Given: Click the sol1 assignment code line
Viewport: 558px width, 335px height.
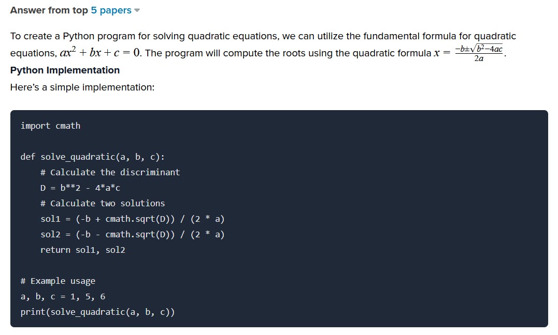Looking at the screenshot, I should tap(133, 219).
